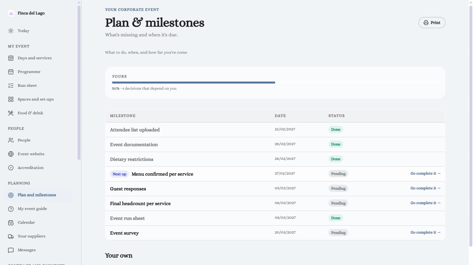Go complete Final headcount per service
The image size is (473, 265).
click(x=425, y=203)
